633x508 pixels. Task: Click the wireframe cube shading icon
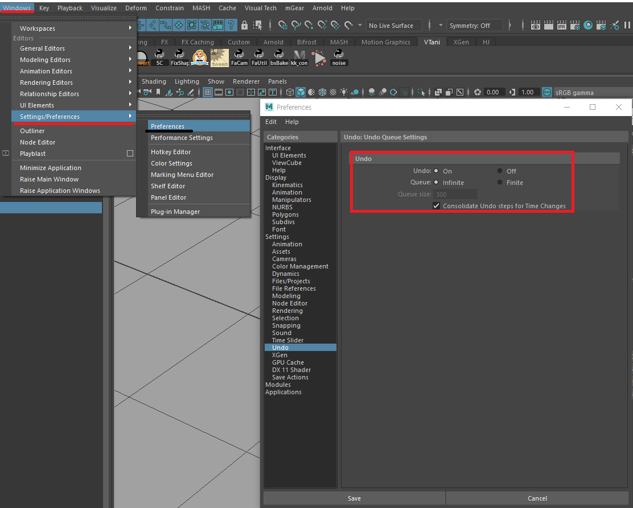point(290,92)
